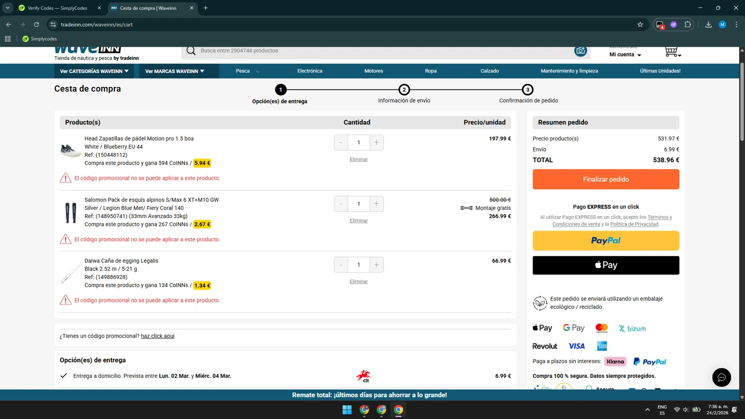Viewport: 745px width, 419px height.
Task: Decrease quantity of Head Zapatillas
Action: [341, 142]
